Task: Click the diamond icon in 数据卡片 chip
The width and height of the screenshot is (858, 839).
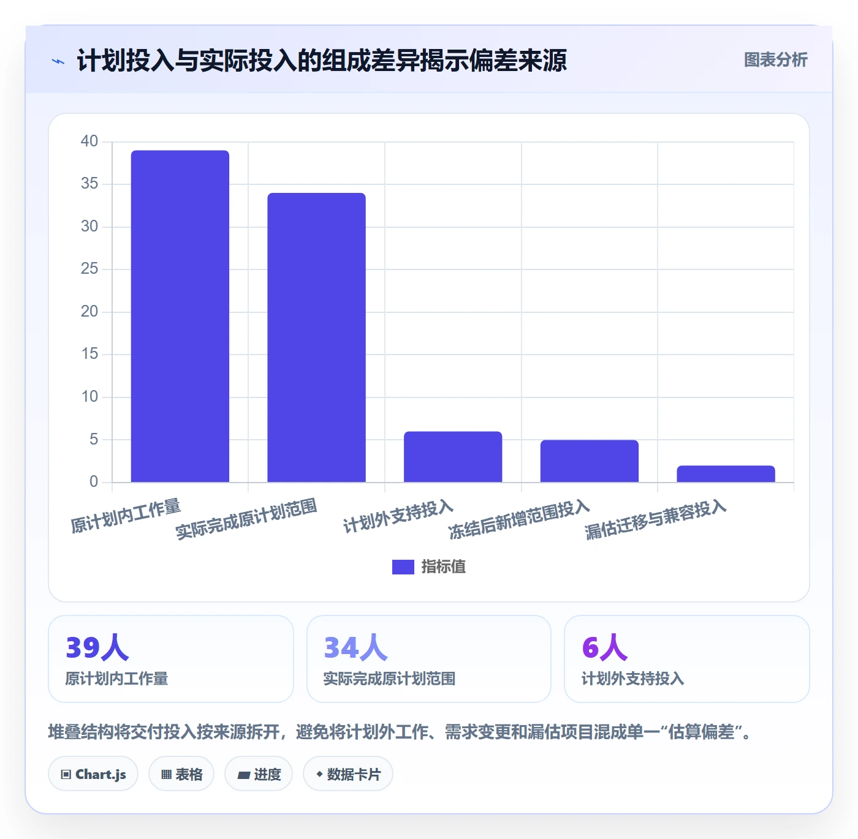Action: coord(319,774)
